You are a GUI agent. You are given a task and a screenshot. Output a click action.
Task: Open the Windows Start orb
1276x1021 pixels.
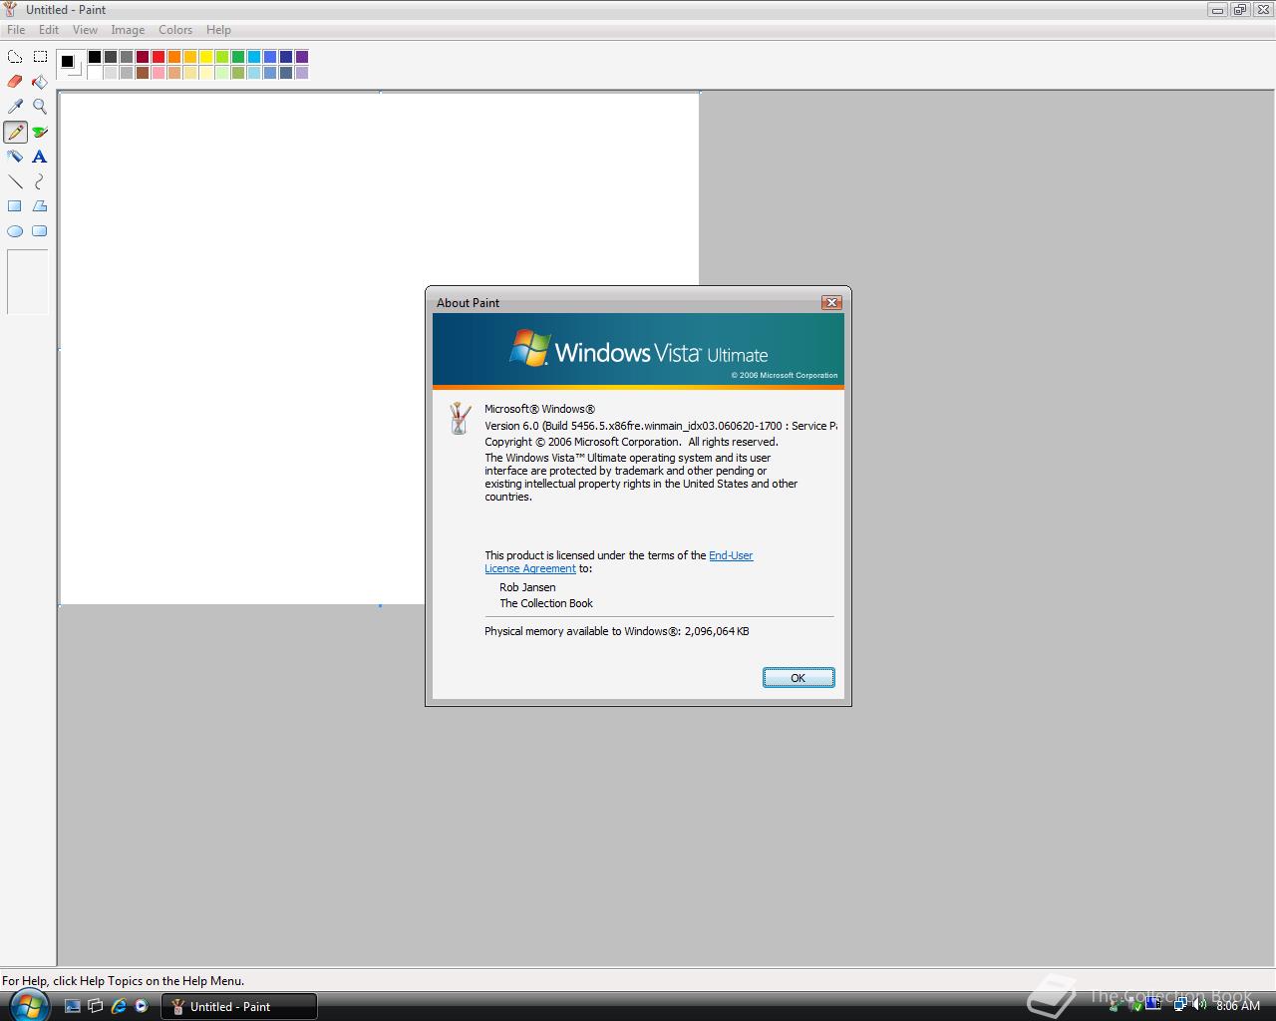29,1005
